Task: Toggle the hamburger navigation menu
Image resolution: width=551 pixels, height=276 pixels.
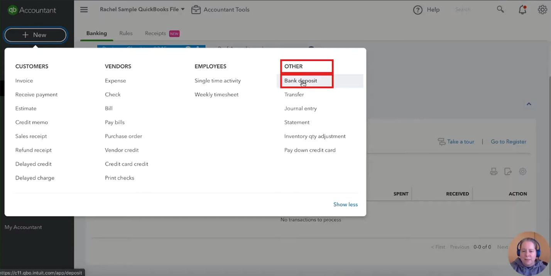Action: tap(84, 10)
